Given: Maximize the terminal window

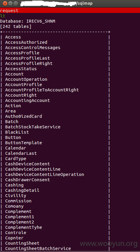Looking at the screenshot, I should (16, 3).
